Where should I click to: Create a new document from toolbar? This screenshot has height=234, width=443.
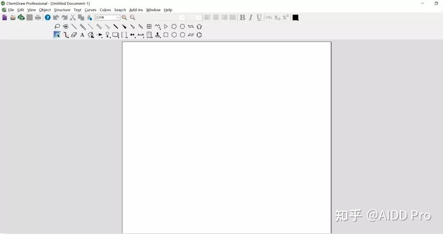point(5,18)
